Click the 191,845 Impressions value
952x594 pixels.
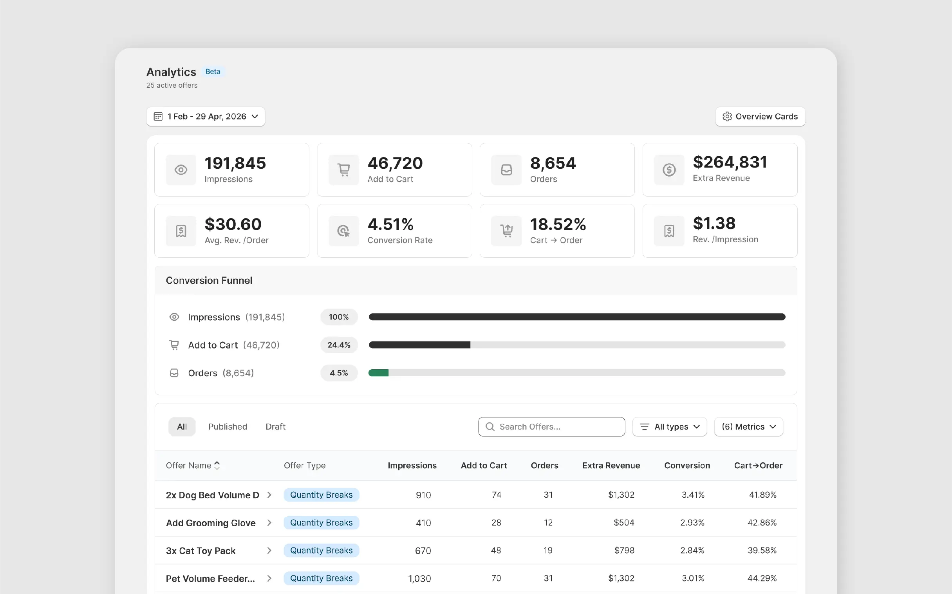pyautogui.click(x=235, y=163)
